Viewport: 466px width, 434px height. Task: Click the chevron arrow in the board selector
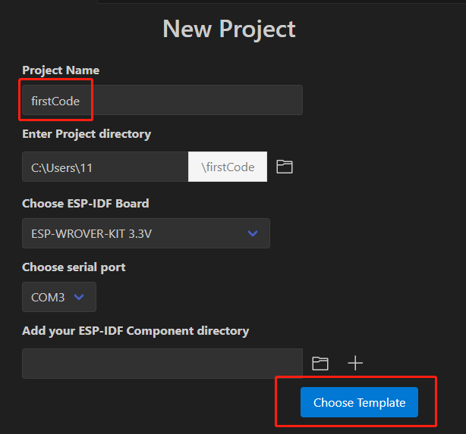(253, 233)
